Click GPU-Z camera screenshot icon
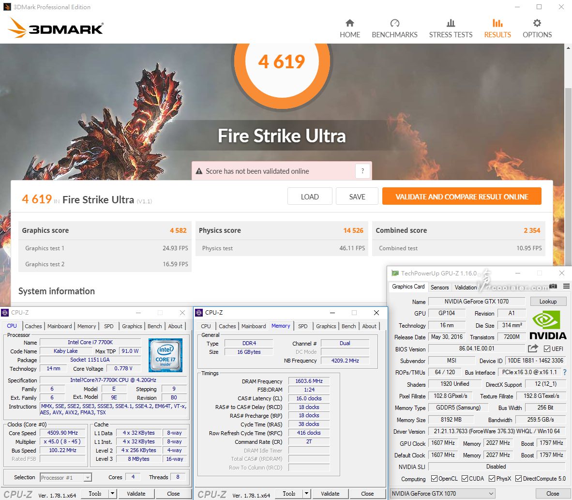 click(x=554, y=287)
